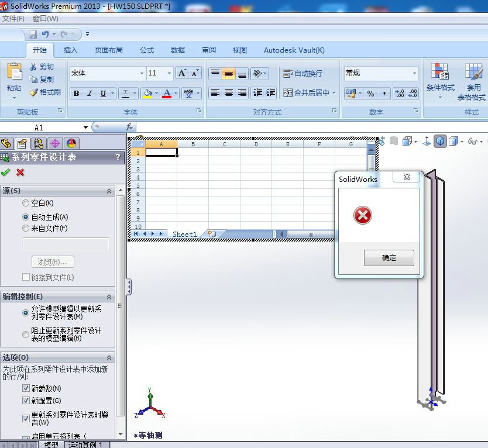
Task: Click Wrap Text (自动换行) button
Action: point(303,74)
